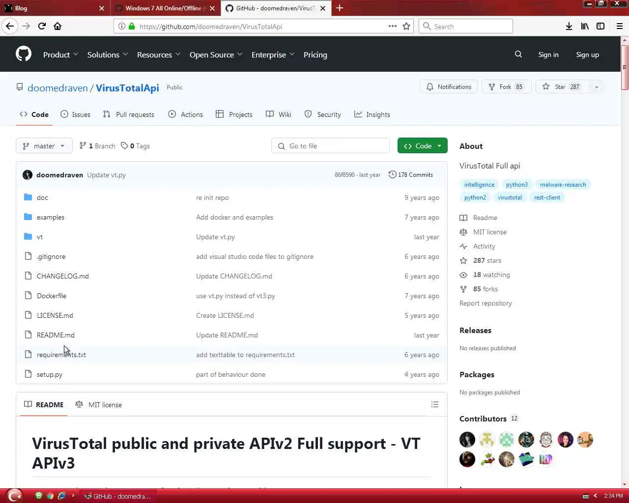The height and width of the screenshot is (503, 629).
Task: Bookmark page with star icon in address bar
Action: point(406,26)
